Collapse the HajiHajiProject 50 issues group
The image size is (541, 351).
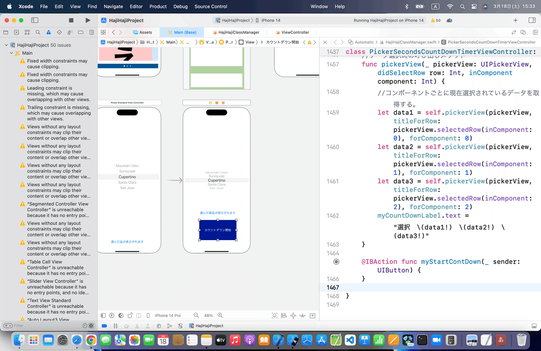pos(6,45)
